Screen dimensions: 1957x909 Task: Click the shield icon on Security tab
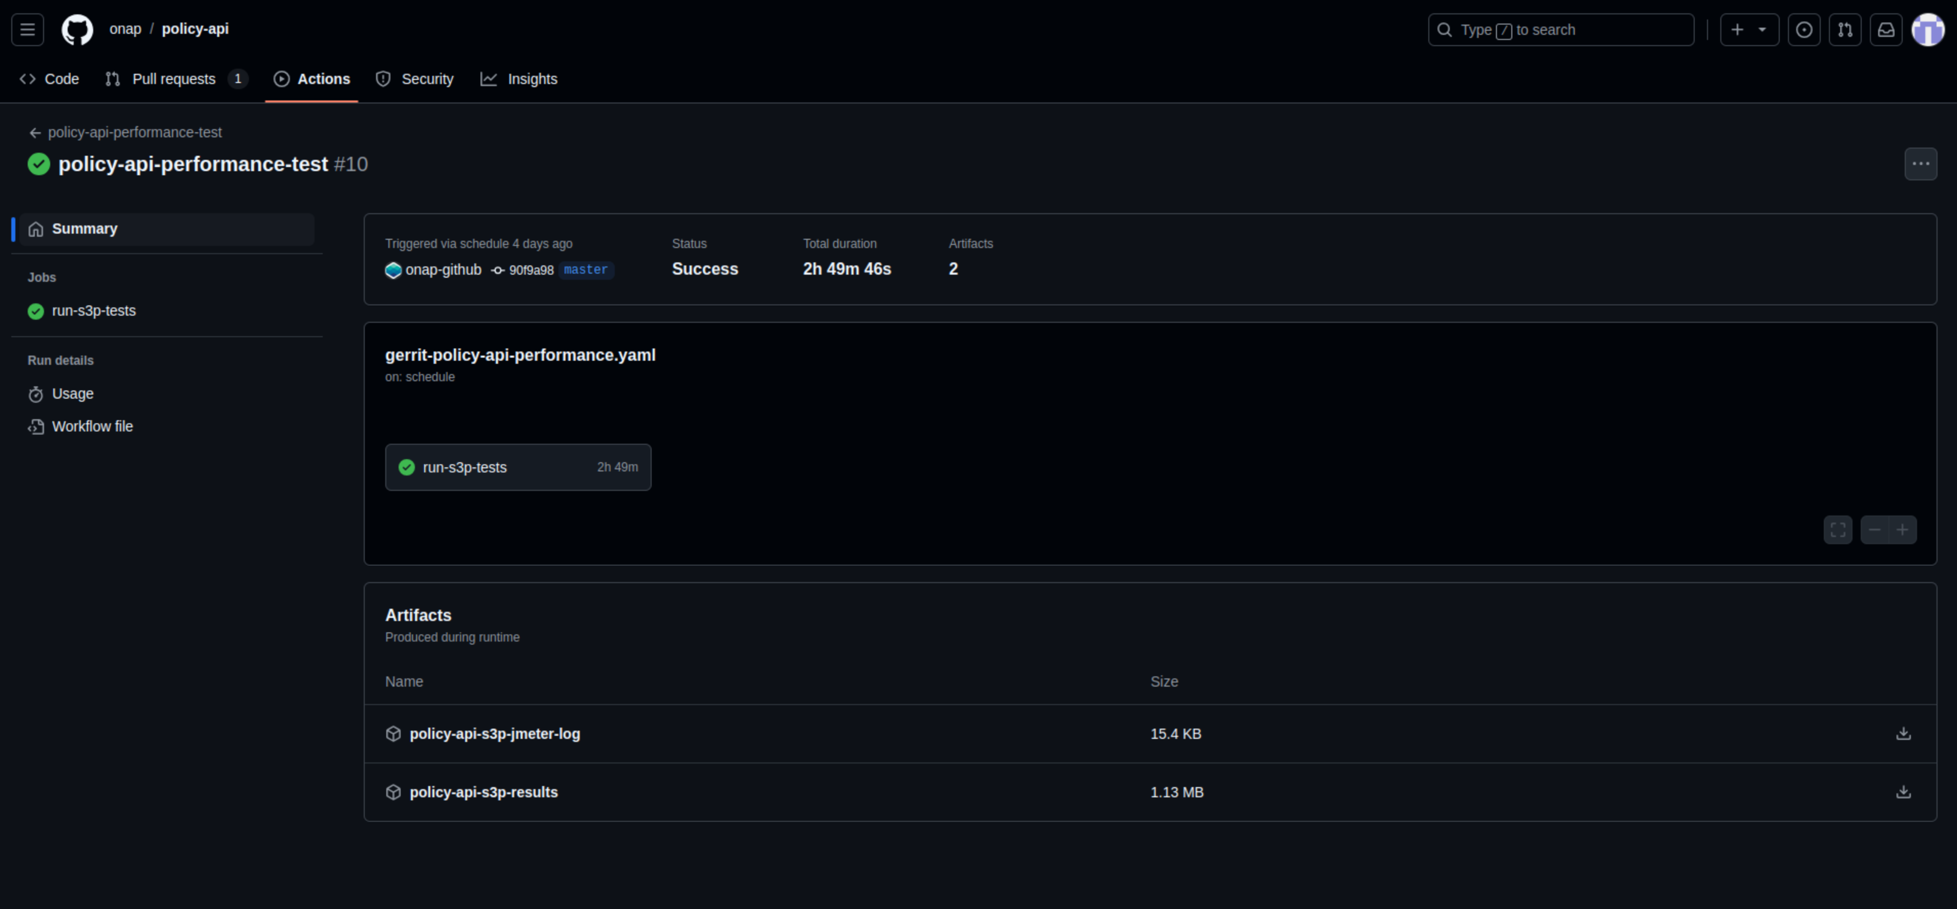(384, 79)
